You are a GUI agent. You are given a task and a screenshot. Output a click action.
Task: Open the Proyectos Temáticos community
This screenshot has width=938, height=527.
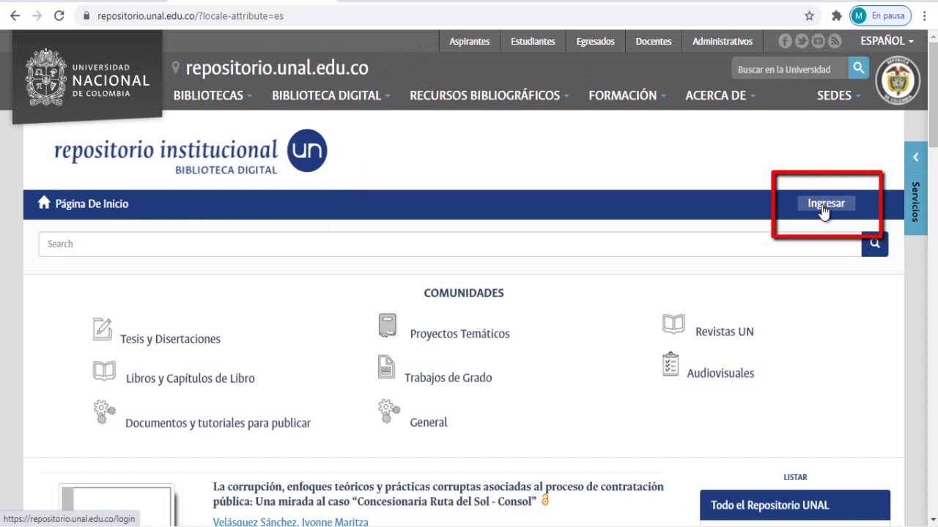click(459, 334)
